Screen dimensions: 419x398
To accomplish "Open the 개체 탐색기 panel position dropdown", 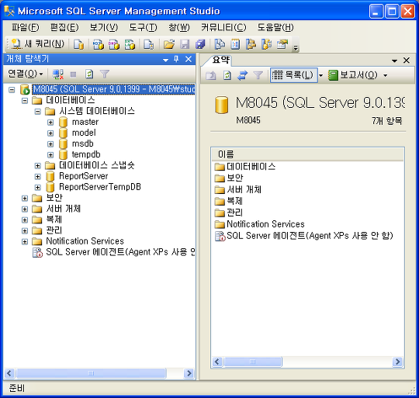I will [166, 60].
